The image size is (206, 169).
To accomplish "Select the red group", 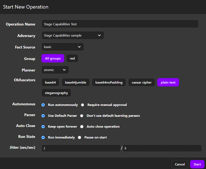I will [x=72, y=58].
